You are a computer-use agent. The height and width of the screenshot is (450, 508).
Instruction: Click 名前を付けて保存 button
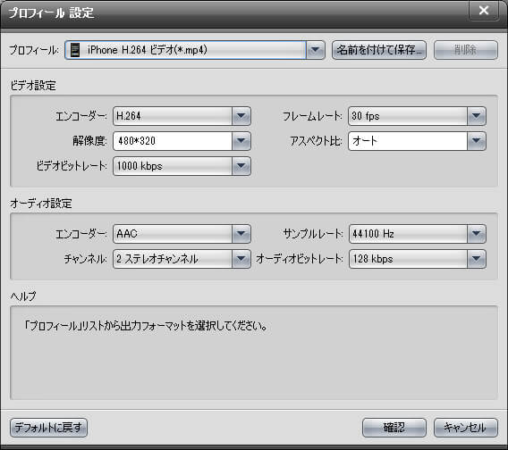coord(378,50)
